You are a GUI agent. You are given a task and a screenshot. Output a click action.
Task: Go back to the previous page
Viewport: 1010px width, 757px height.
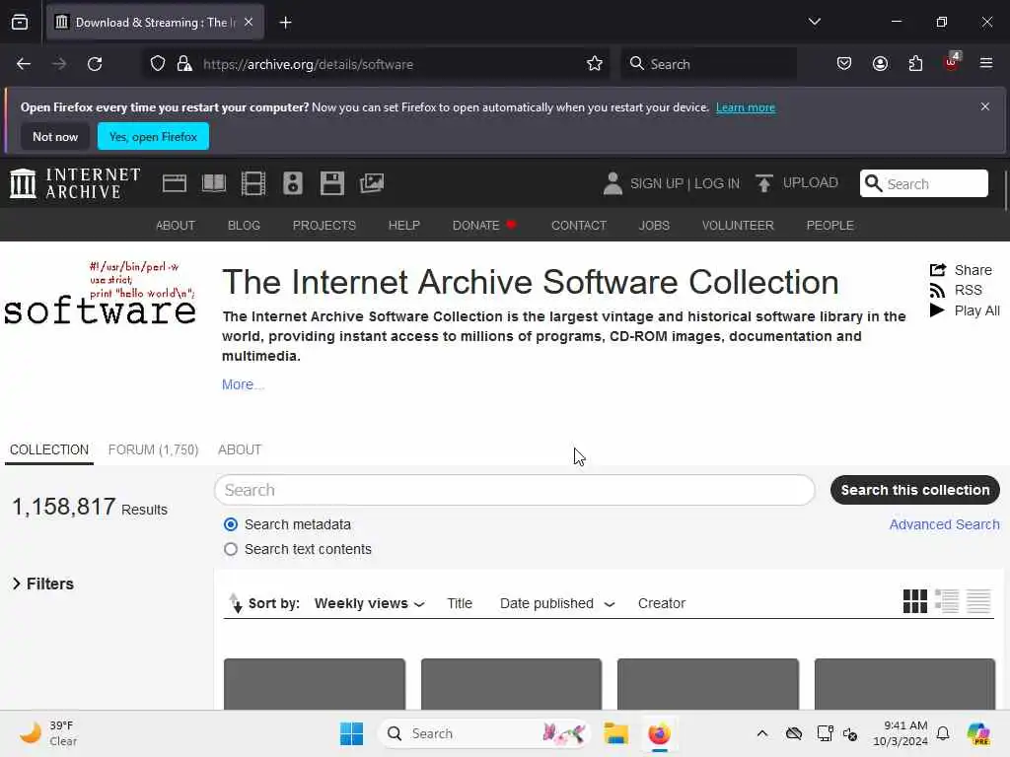24,64
